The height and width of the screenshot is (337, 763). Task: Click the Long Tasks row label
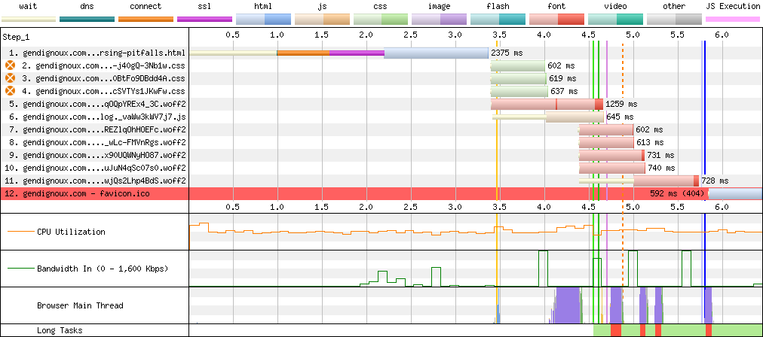click(60, 330)
